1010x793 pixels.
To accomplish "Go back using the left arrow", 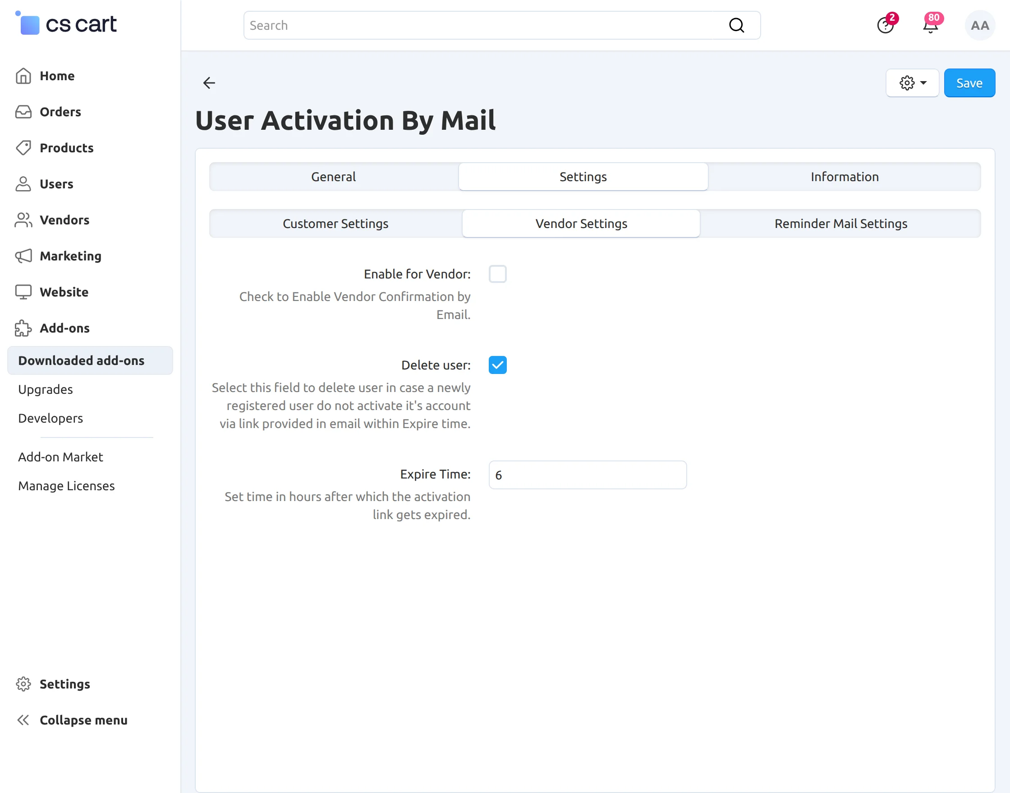I will click(x=209, y=82).
